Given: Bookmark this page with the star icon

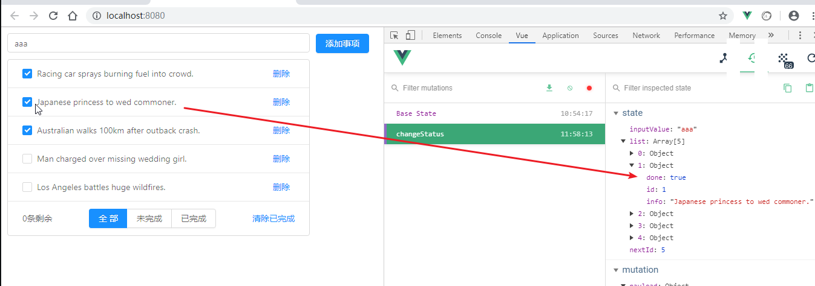Looking at the screenshot, I should 723,16.
